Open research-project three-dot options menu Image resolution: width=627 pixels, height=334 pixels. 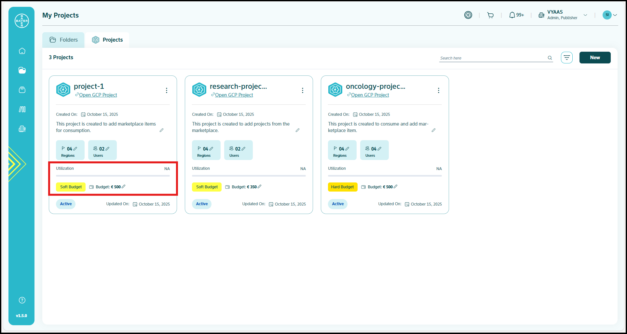[303, 90]
